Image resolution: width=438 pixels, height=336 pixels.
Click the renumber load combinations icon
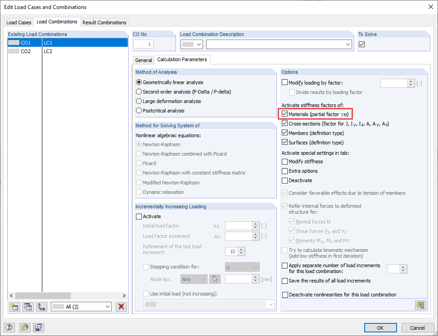coord(41,307)
